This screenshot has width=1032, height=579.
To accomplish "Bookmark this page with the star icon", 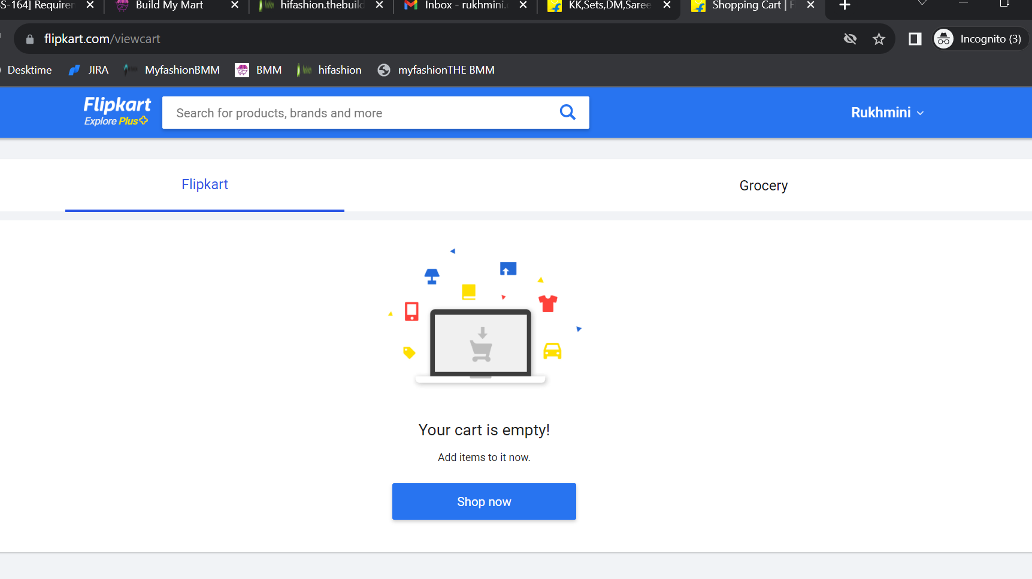I will coord(879,39).
